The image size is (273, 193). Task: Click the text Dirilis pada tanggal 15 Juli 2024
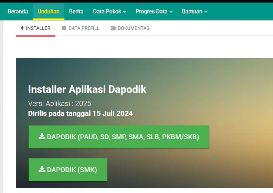(81, 113)
